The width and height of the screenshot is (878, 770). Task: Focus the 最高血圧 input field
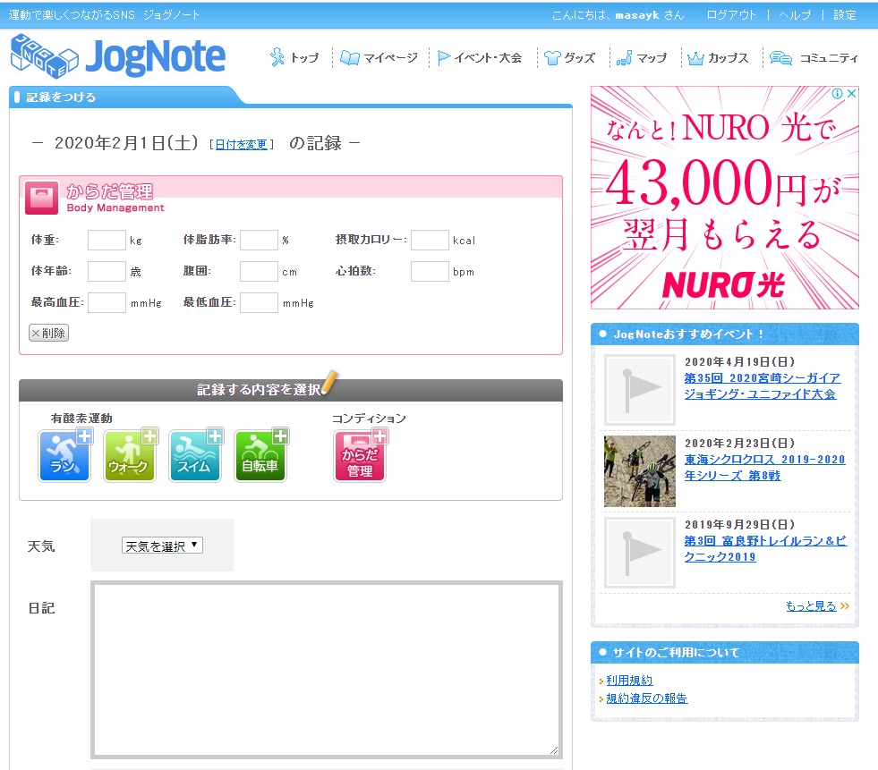107,303
